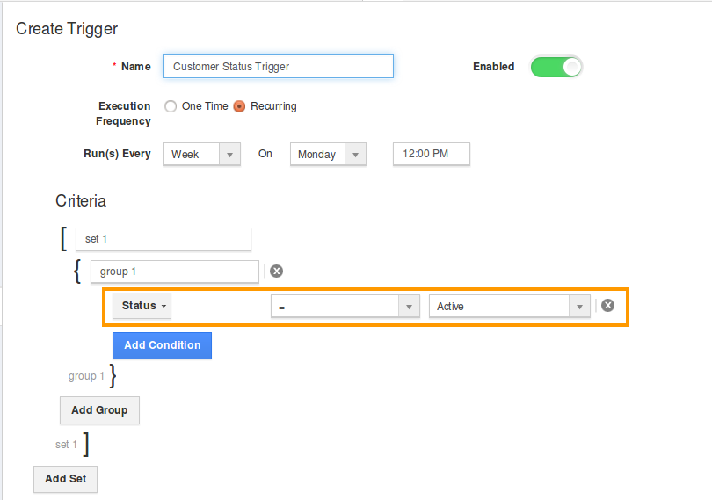
Task: Click the Add Condition button
Action: 162,345
